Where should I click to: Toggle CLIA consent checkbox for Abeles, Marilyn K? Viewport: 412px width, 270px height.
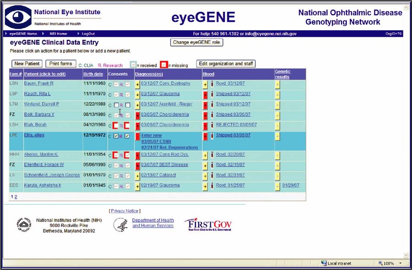115,156
